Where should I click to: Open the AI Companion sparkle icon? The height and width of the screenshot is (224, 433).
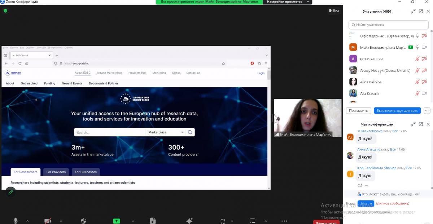[x=189, y=221]
